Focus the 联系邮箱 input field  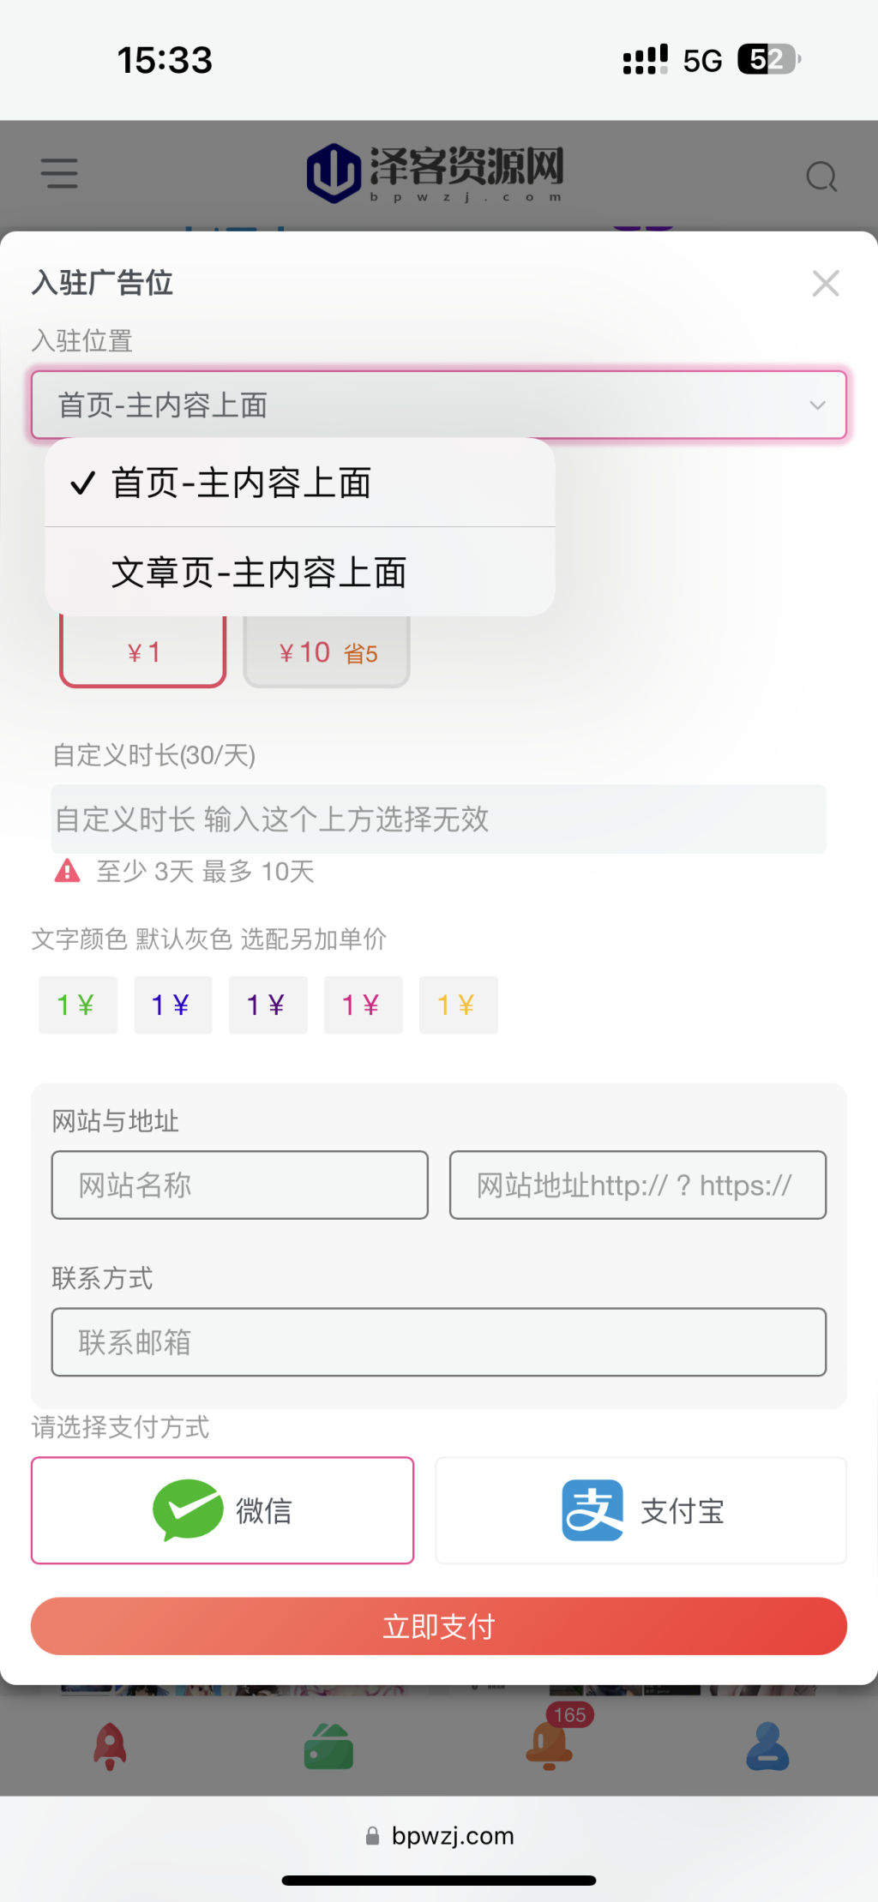point(439,1342)
